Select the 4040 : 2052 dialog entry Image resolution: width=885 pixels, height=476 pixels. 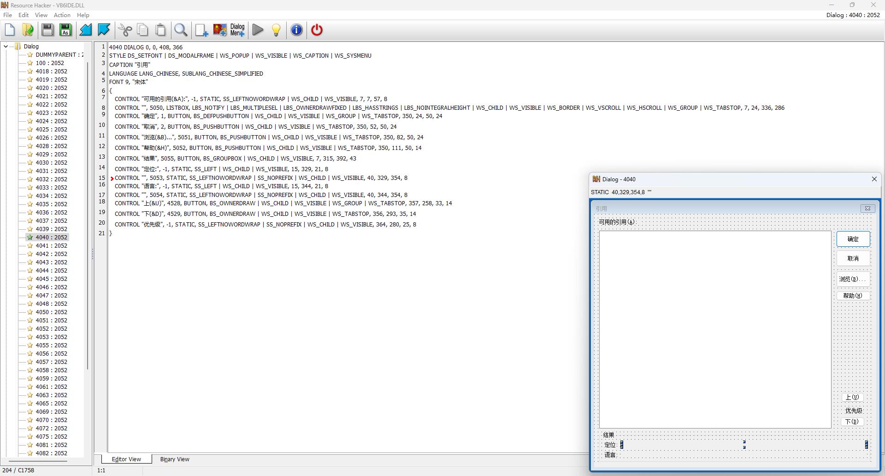point(52,237)
